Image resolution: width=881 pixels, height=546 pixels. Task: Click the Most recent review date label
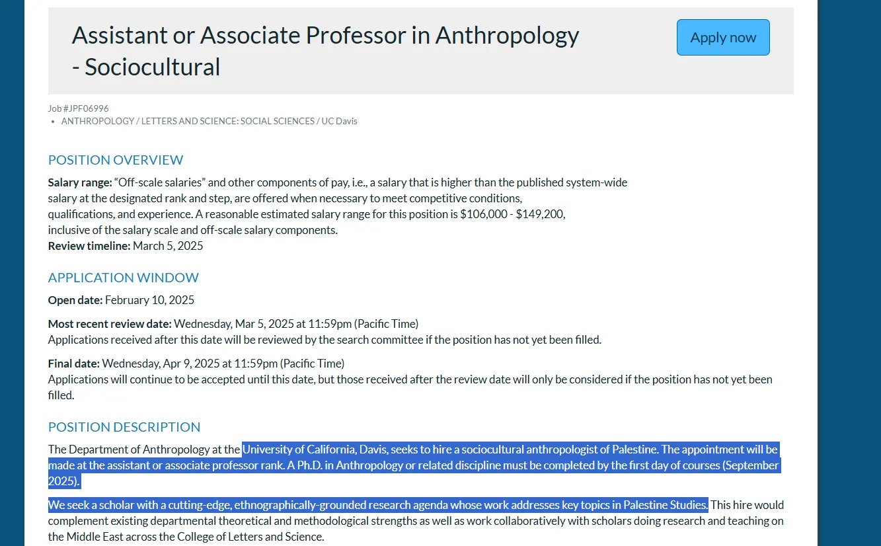pos(110,324)
